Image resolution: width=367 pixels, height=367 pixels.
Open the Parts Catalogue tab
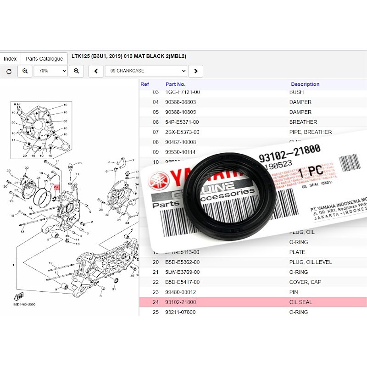click(x=44, y=59)
